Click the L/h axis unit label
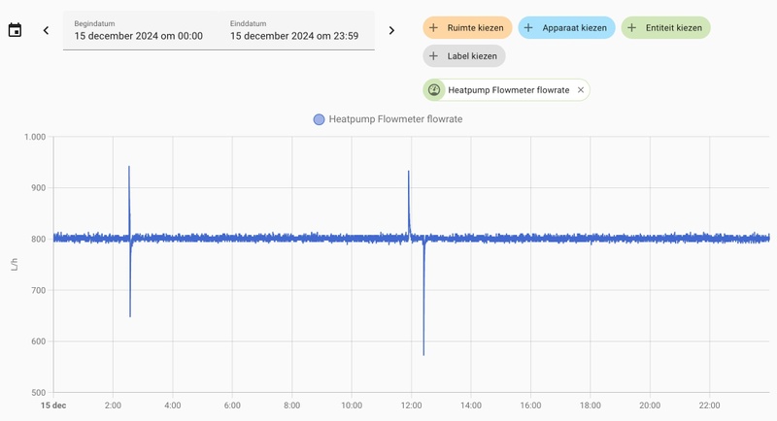 coord(15,264)
